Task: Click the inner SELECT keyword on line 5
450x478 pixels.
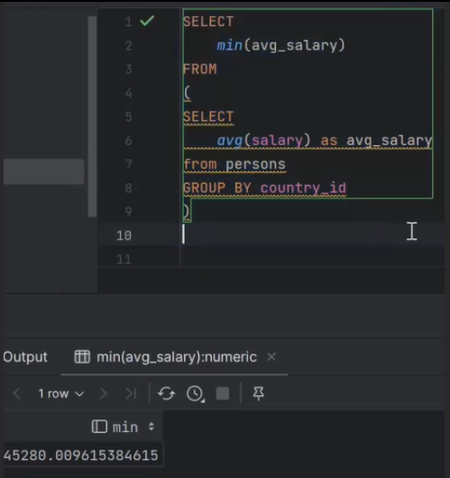Action: click(208, 116)
